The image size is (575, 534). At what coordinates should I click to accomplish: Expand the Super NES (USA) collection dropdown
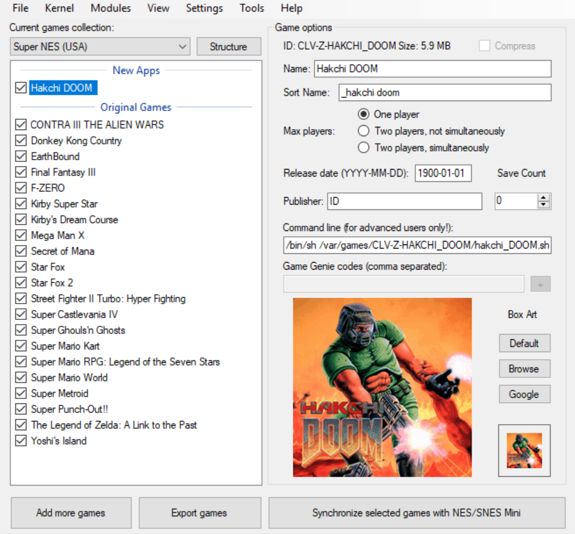point(100,47)
